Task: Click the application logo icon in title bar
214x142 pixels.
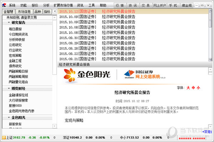Action: tap(4, 5)
